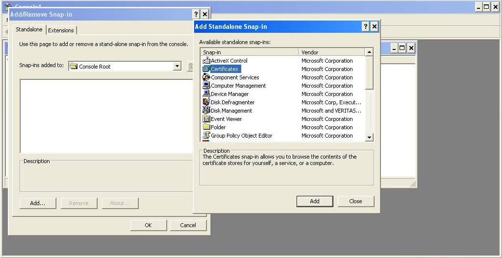Click OK in Add/Remove Snap-in dialog
This screenshot has height=258, width=502.
point(148,225)
